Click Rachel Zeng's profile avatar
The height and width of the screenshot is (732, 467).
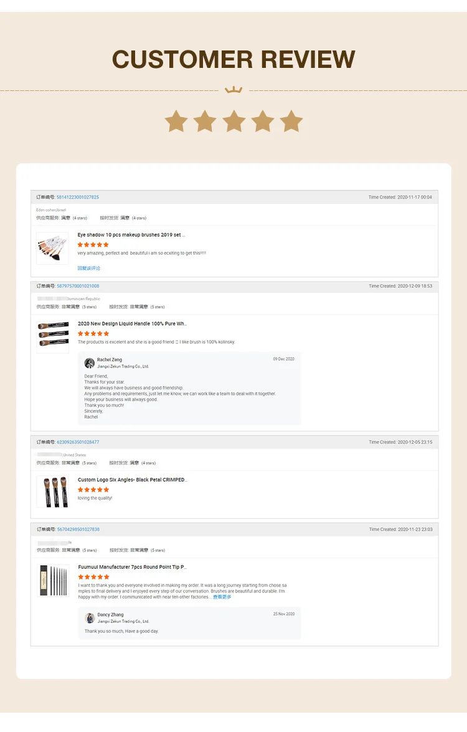[x=90, y=363]
